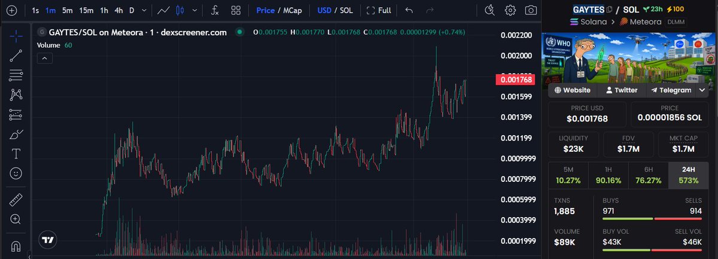
Task: Select the 1s timeframe
Action: (35, 10)
